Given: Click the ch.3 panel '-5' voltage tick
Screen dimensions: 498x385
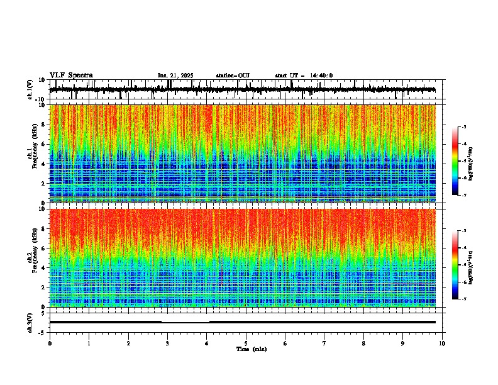Looking at the screenshot, I should tap(42, 333).
